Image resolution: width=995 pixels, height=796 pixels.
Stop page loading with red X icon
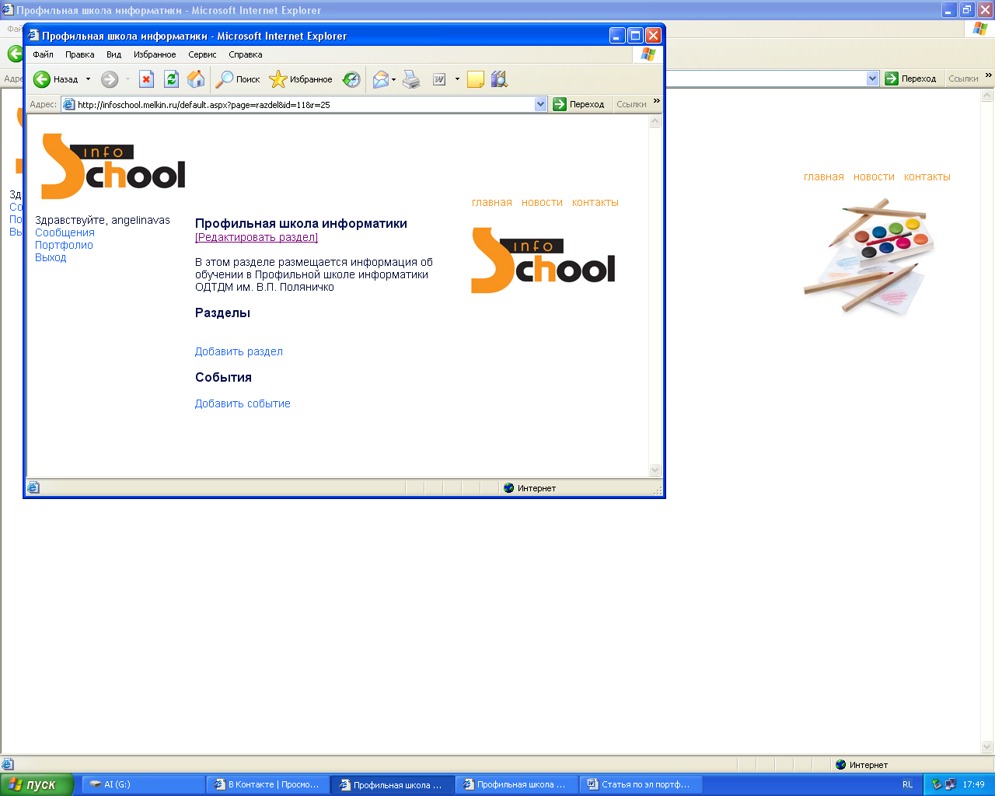(x=146, y=79)
